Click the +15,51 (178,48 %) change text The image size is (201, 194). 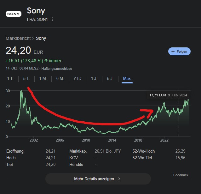tap(24, 61)
